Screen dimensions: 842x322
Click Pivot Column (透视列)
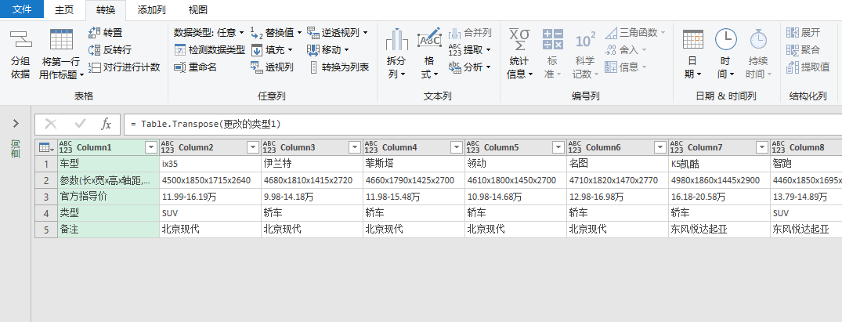click(x=272, y=67)
